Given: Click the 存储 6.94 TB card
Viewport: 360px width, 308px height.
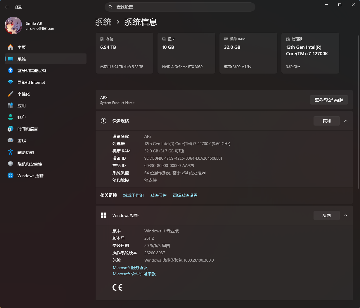Looking at the screenshot, I should [124, 53].
